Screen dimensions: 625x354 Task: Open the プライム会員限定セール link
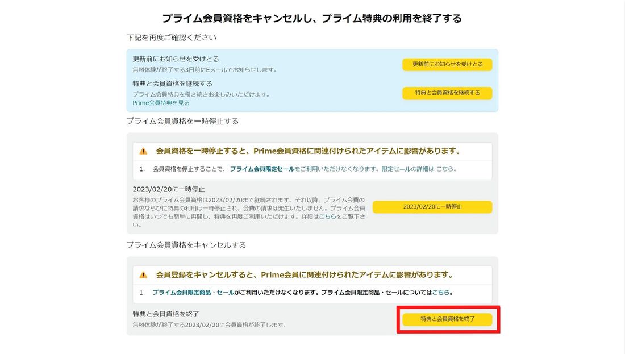262,169
